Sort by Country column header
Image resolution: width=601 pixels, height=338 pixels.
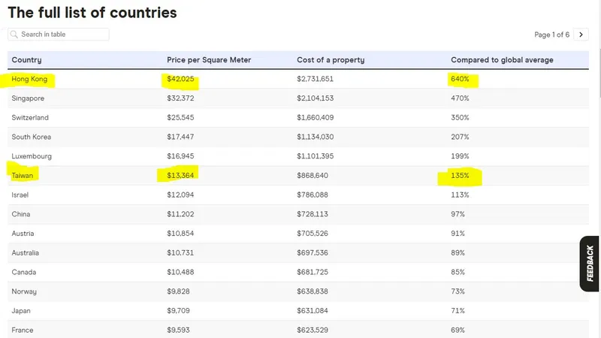(x=27, y=60)
